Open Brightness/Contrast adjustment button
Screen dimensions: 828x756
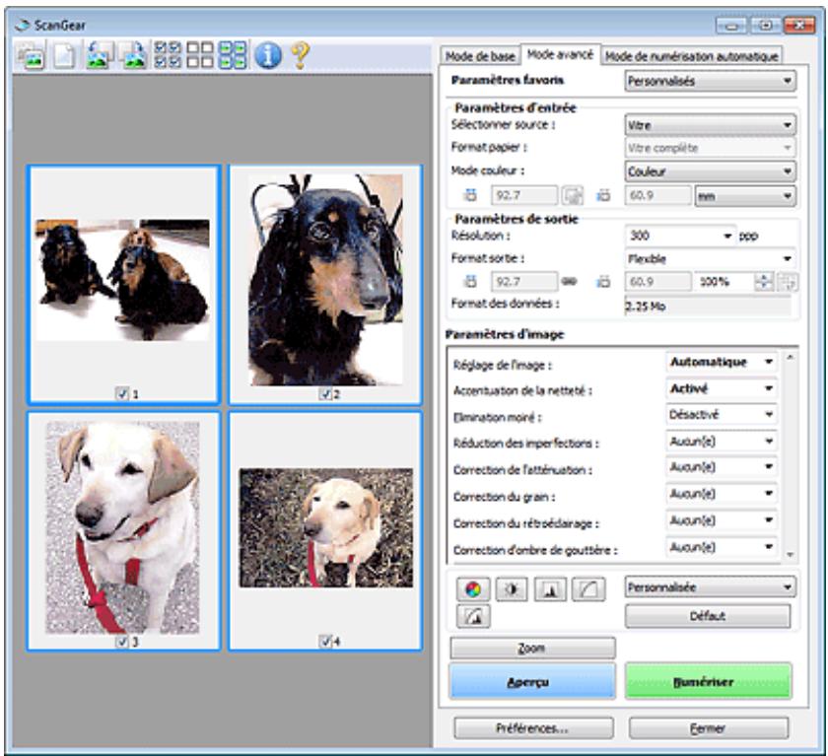pyautogui.click(x=512, y=589)
